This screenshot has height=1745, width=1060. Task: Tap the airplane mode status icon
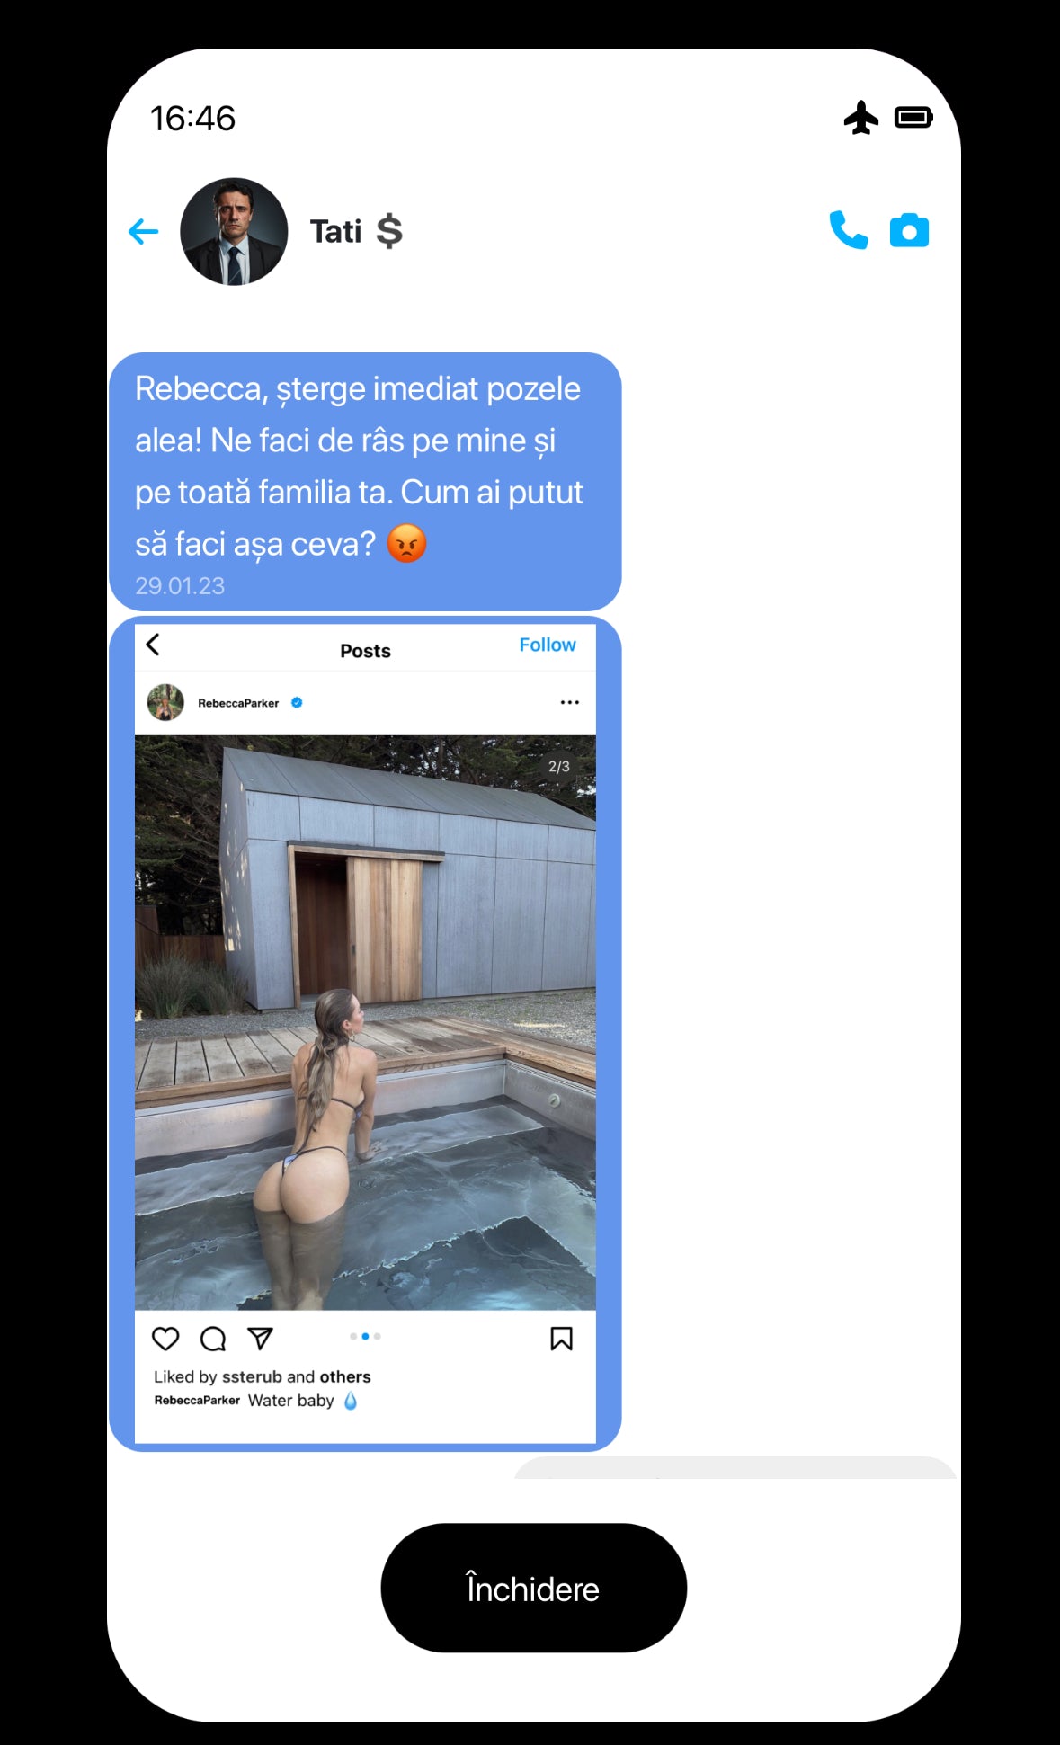click(861, 118)
